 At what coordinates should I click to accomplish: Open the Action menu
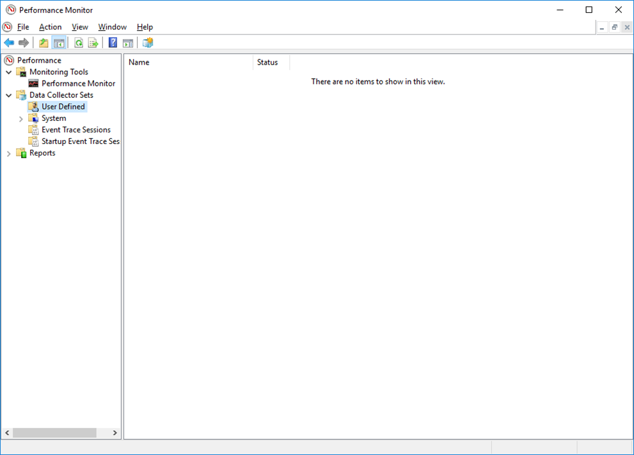(50, 27)
